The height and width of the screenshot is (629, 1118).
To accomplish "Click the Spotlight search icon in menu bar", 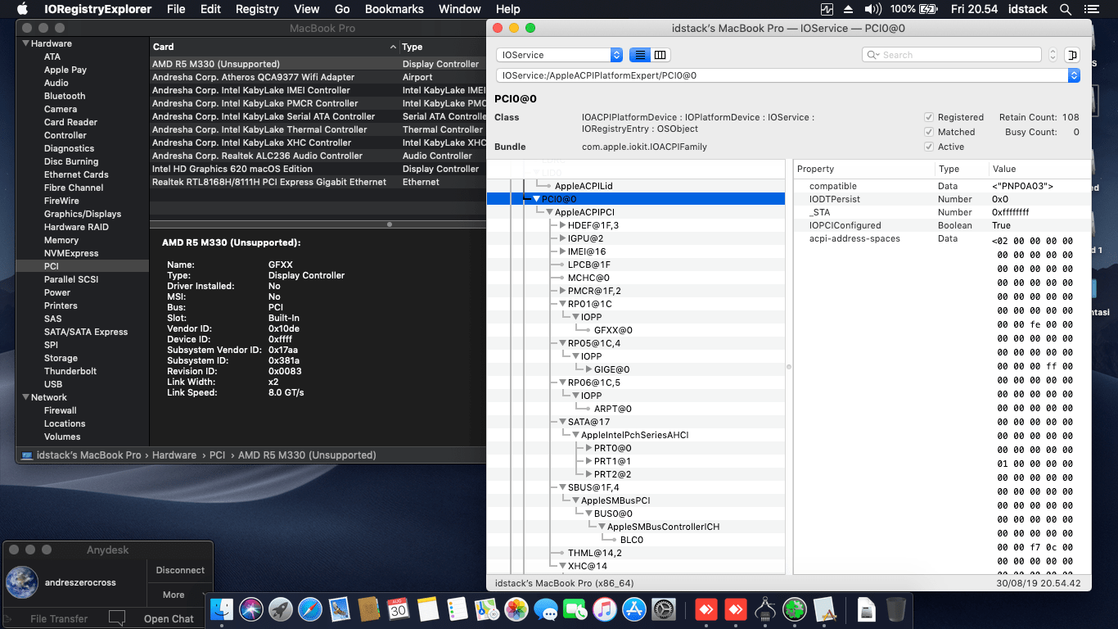I will click(1065, 9).
